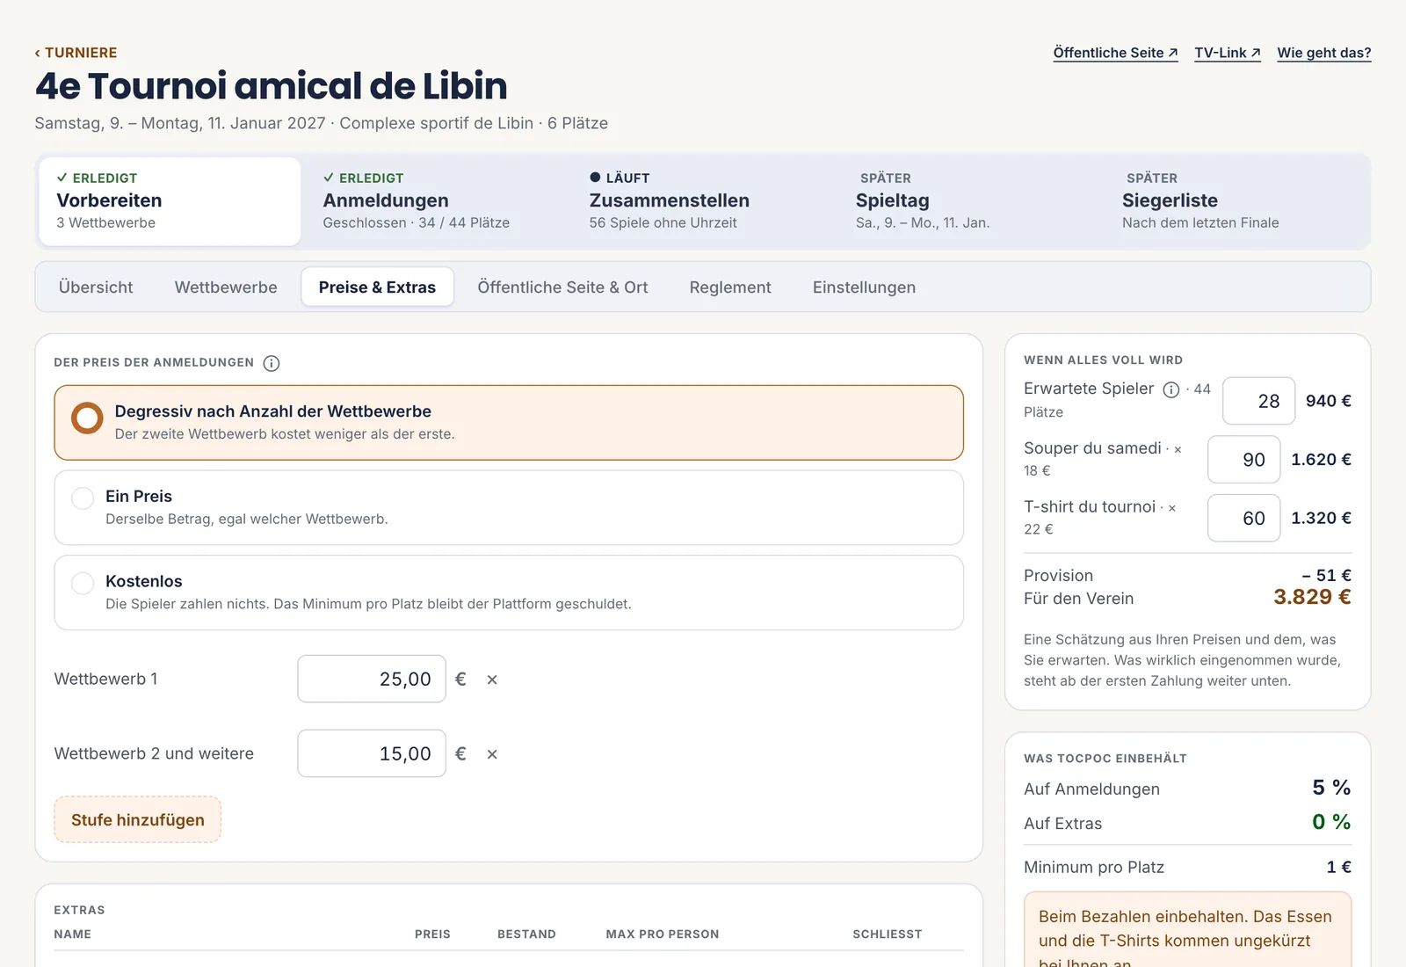Open the Vorbereiten step
The image size is (1406, 967).
pyautogui.click(x=170, y=201)
